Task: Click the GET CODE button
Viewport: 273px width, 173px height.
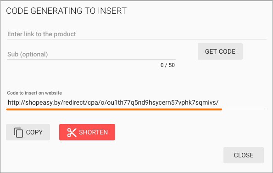Action: (220, 51)
